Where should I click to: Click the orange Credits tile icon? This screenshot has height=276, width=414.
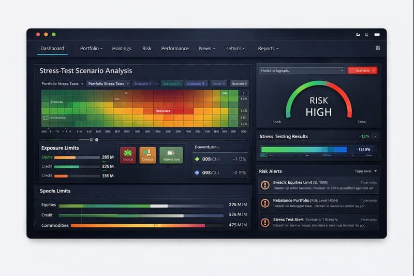pos(147,155)
